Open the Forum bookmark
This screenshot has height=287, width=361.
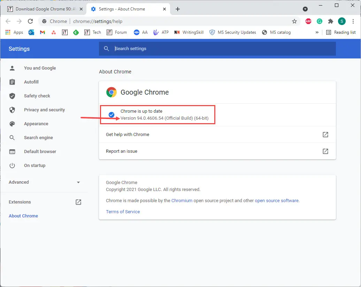pyautogui.click(x=116, y=32)
